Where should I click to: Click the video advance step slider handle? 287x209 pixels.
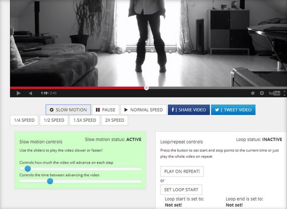28,169
